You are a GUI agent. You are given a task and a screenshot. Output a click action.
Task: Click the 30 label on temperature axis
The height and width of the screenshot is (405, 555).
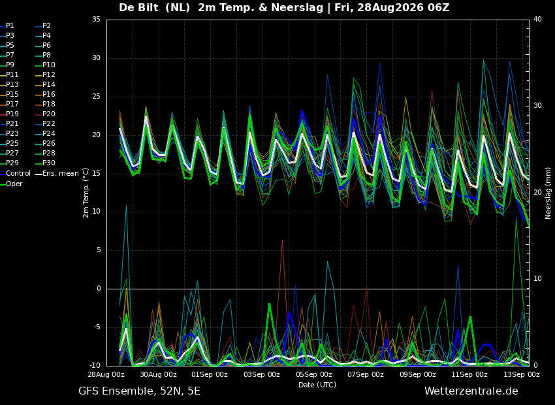point(96,58)
